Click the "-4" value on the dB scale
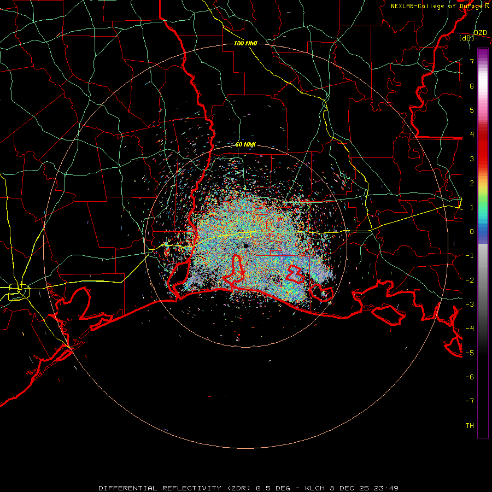The image size is (492, 492). pos(470,328)
